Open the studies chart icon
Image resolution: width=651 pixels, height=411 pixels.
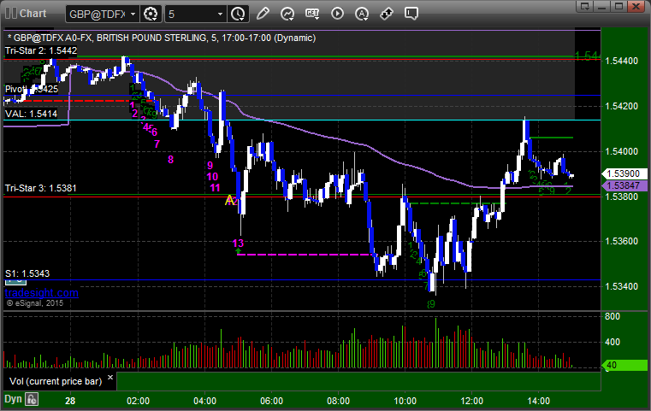[x=287, y=14]
